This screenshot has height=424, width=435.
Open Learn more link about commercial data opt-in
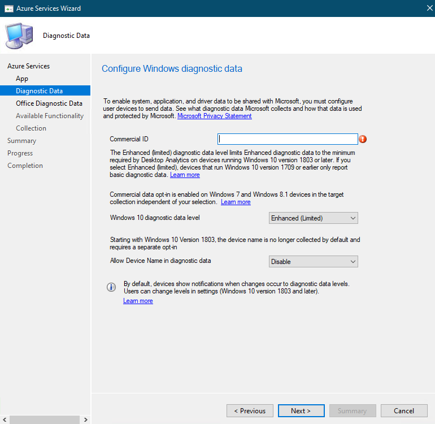pos(236,202)
